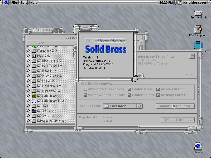Select the IZA Metal Finish folder icon
The image size is (211, 158).
click(34, 71)
